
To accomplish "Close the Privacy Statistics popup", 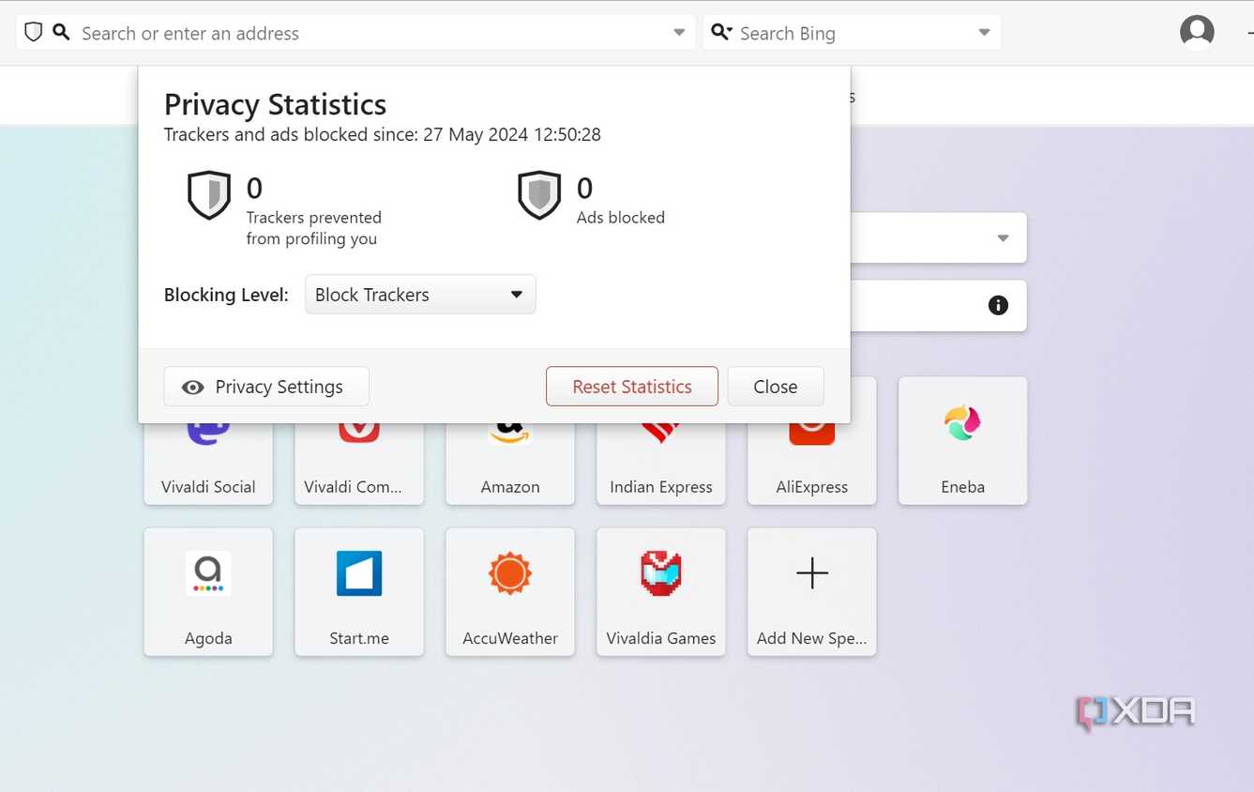I will pos(776,387).
